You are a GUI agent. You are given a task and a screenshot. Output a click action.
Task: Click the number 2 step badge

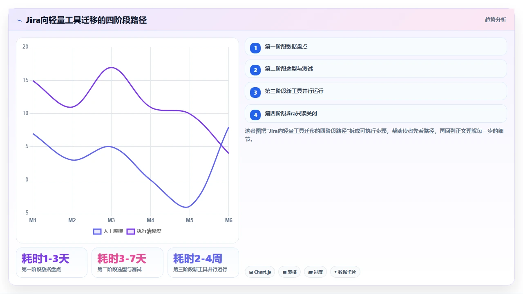click(255, 70)
